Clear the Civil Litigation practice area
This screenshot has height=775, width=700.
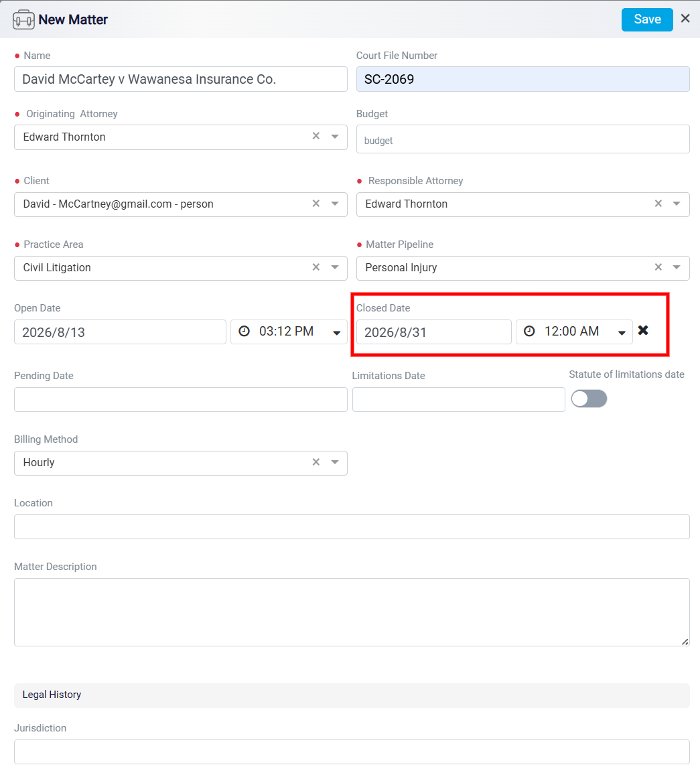pyautogui.click(x=316, y=267)
